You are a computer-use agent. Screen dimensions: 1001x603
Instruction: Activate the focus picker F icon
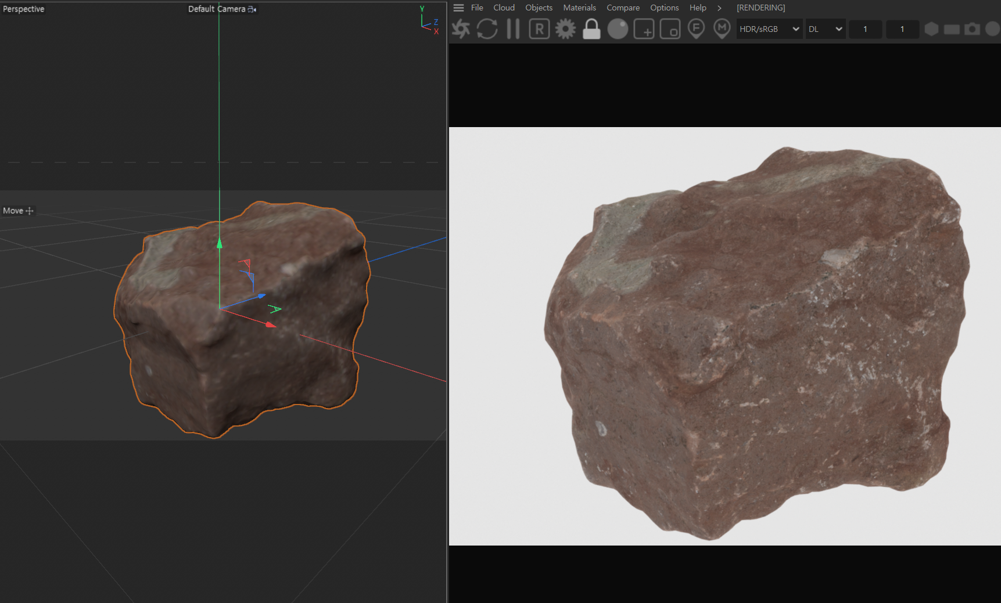point(696,28)
